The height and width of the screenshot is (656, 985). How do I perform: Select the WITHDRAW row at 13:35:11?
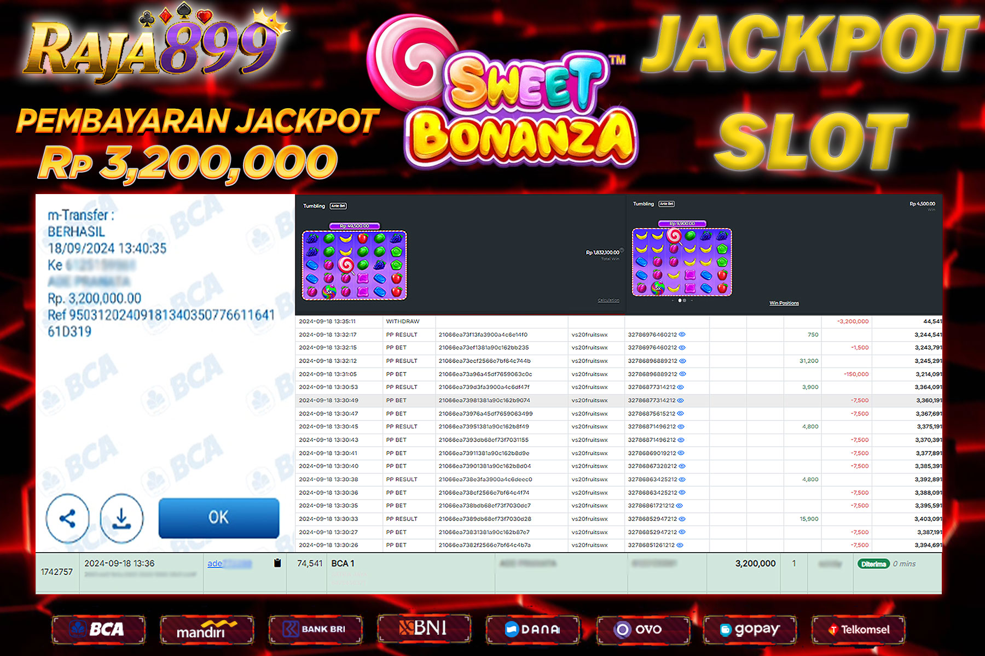coord(618,321)
